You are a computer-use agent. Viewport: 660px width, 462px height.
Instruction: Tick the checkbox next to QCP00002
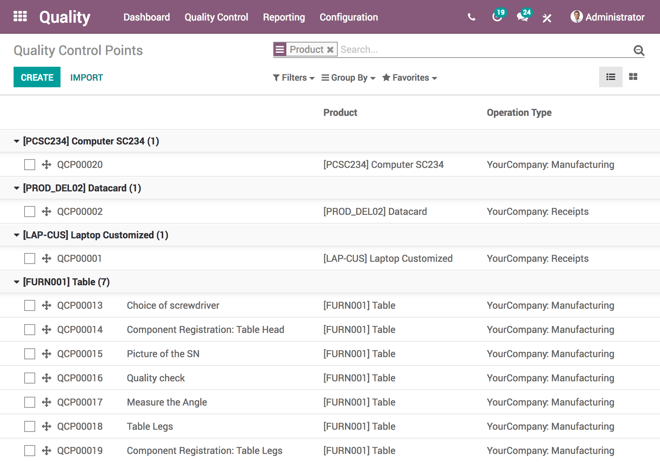[29, 211]
